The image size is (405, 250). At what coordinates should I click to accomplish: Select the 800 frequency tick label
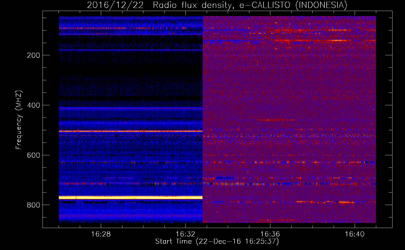33,205
